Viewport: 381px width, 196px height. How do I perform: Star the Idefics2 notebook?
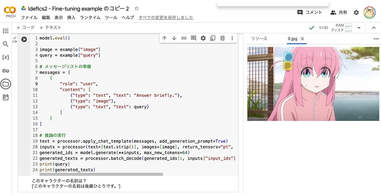[137, 9]
